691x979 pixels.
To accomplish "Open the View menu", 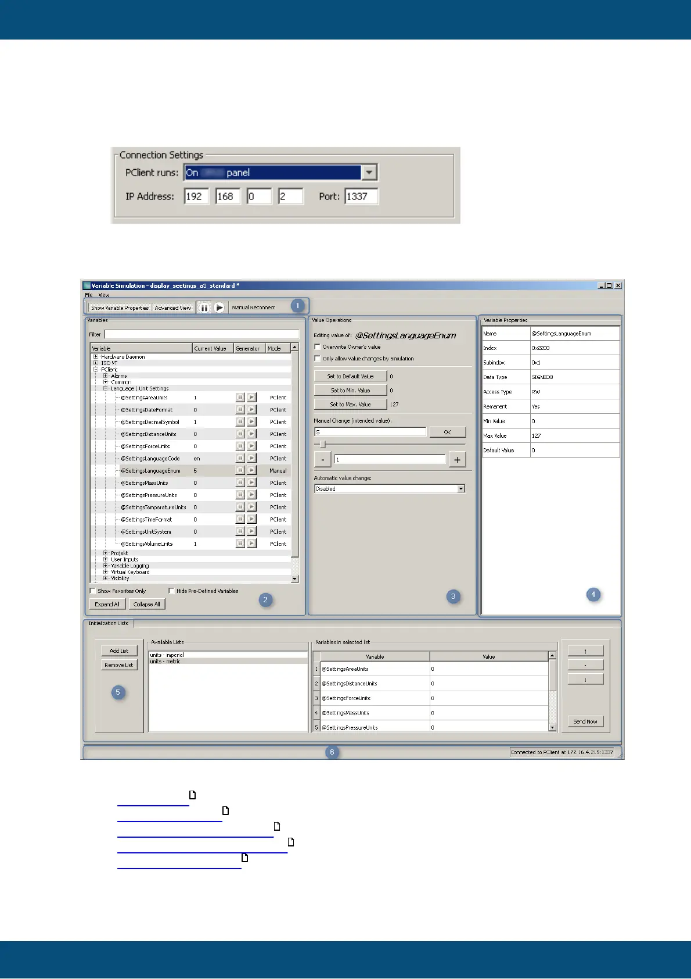I will (x=104, y=295).
